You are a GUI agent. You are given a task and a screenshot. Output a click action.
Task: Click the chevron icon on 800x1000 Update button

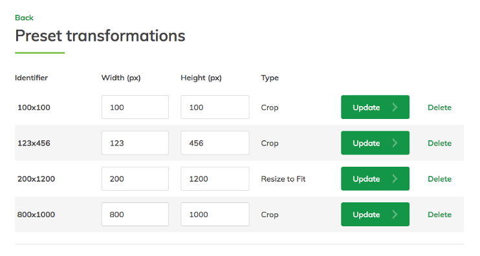395,215
